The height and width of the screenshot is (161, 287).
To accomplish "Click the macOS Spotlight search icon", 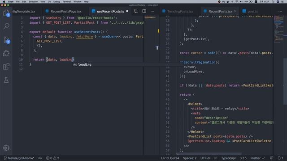I will (273, 2).
